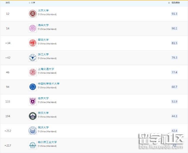The height and width of the screenshot is (153, 188).
Task: Select the score 60.7
Action: 174,87
